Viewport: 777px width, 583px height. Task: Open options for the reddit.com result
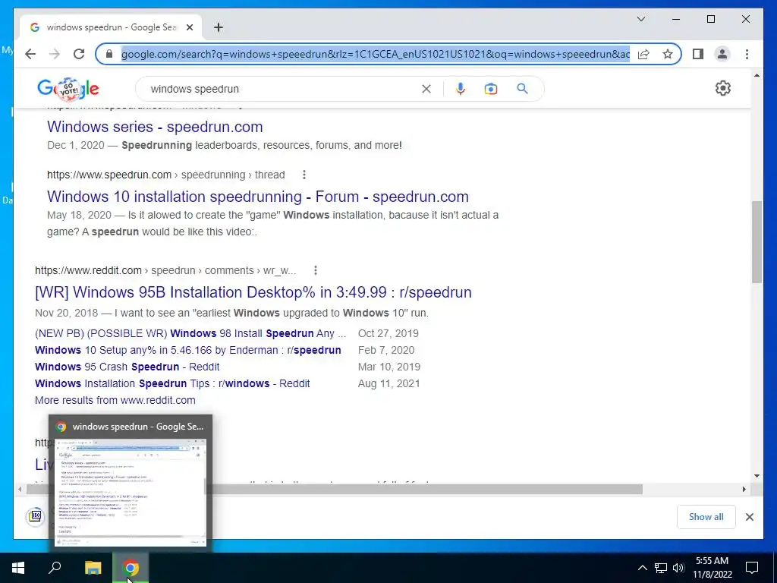pos(316,270)
